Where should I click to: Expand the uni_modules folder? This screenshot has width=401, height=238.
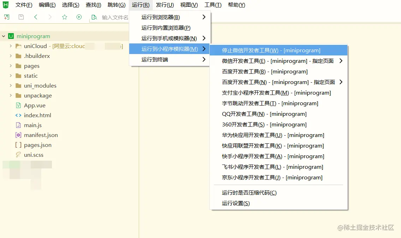coord(11,85)
